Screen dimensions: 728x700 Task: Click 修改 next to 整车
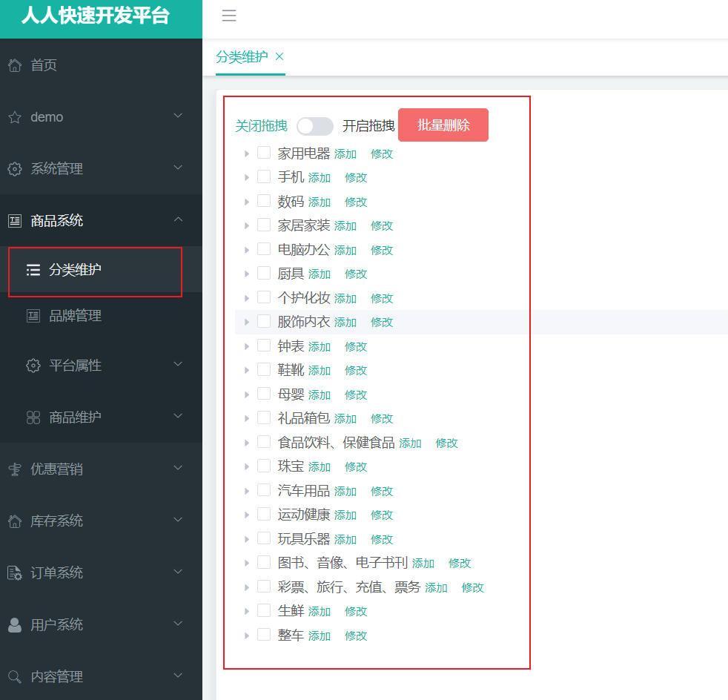(356, 636)
